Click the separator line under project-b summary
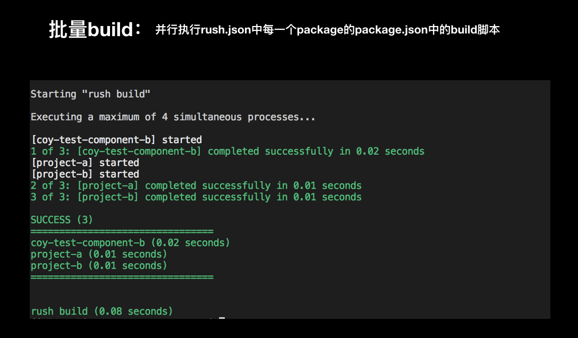The image size is (578, 338). (x=122, y=277)
